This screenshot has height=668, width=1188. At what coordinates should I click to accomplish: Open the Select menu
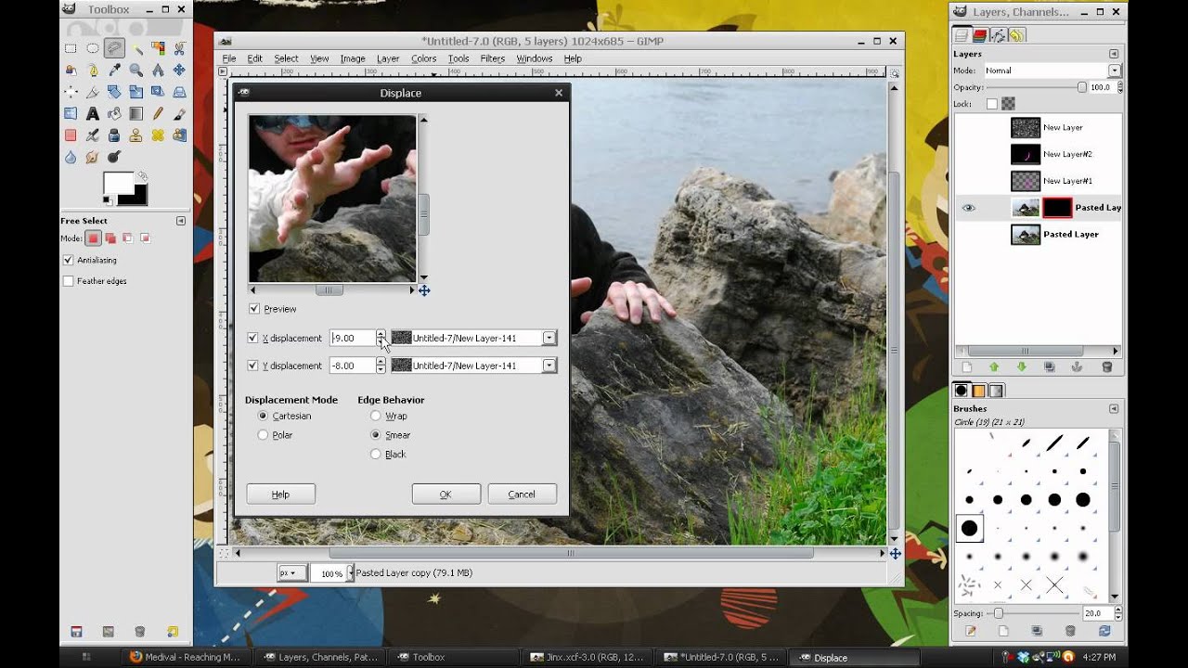[286, 58]
